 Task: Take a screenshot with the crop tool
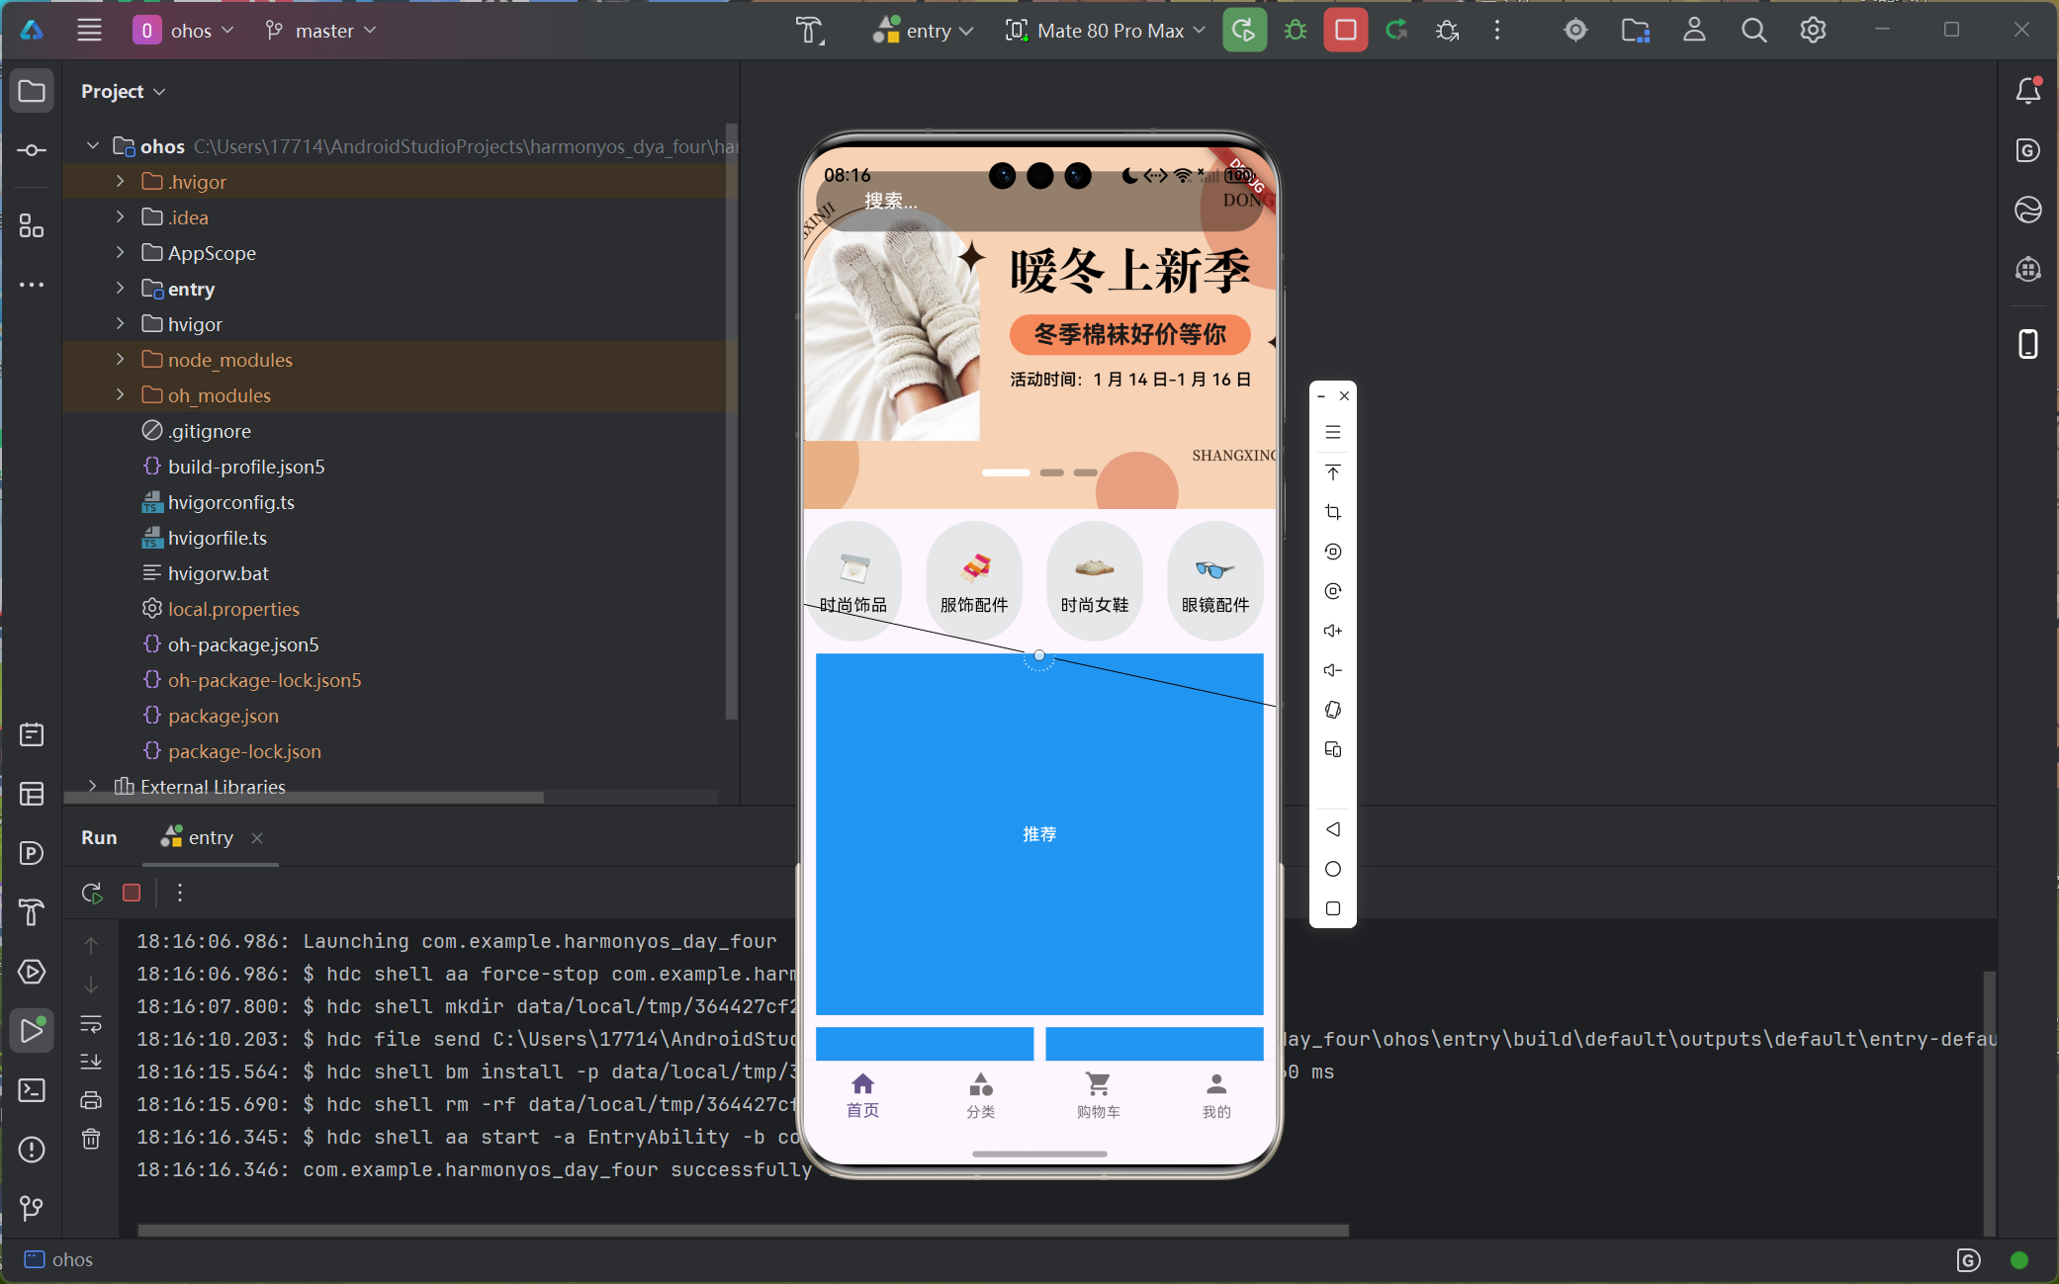click(x=1333, y=512)
